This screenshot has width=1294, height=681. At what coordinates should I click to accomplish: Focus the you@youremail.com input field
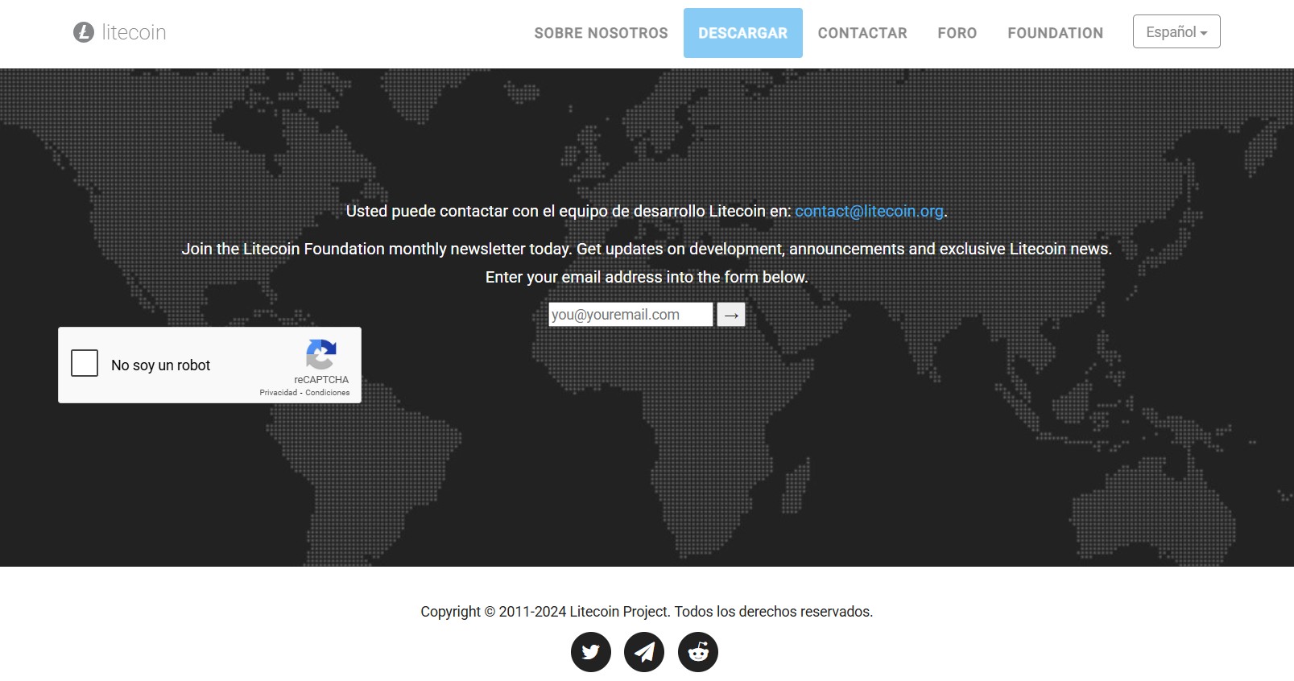(630, 315)
